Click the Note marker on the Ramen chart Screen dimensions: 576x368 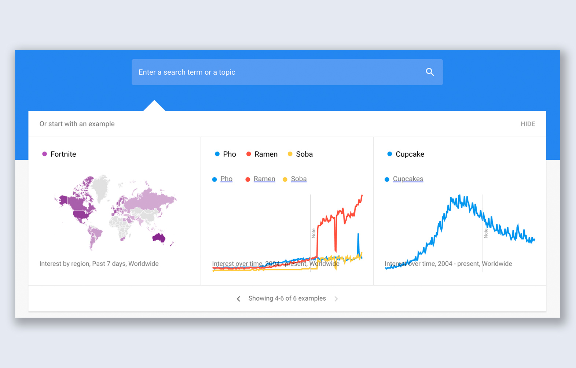(313, 233)
